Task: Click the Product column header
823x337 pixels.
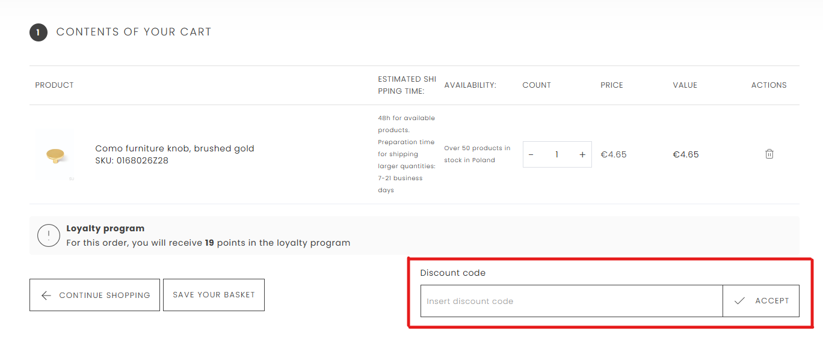Action: point(54,85)
